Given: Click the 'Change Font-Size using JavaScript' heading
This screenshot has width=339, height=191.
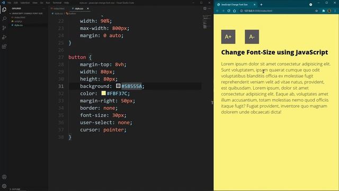Looking at the screenshot, I should [x=274, y=52].
